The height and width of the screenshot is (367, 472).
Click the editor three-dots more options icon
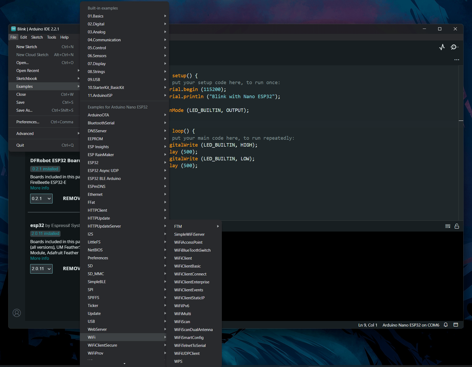[x=457, y=60]
